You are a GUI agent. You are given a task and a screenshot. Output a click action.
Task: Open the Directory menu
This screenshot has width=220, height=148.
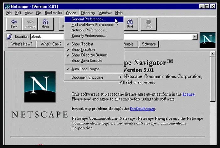click(x=88, y=13)
